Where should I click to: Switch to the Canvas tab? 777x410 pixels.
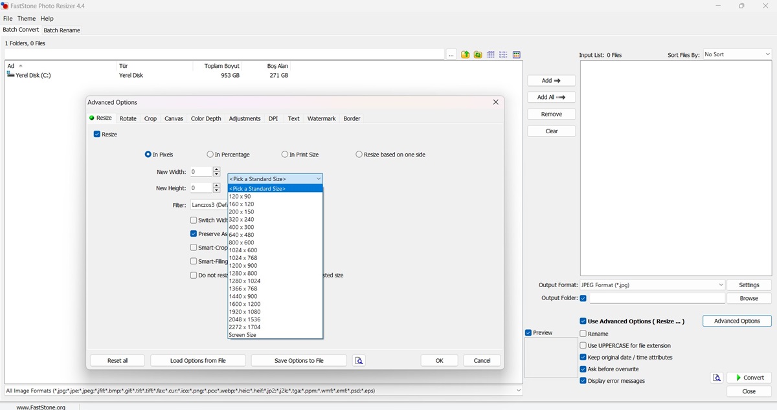[174, 118]
